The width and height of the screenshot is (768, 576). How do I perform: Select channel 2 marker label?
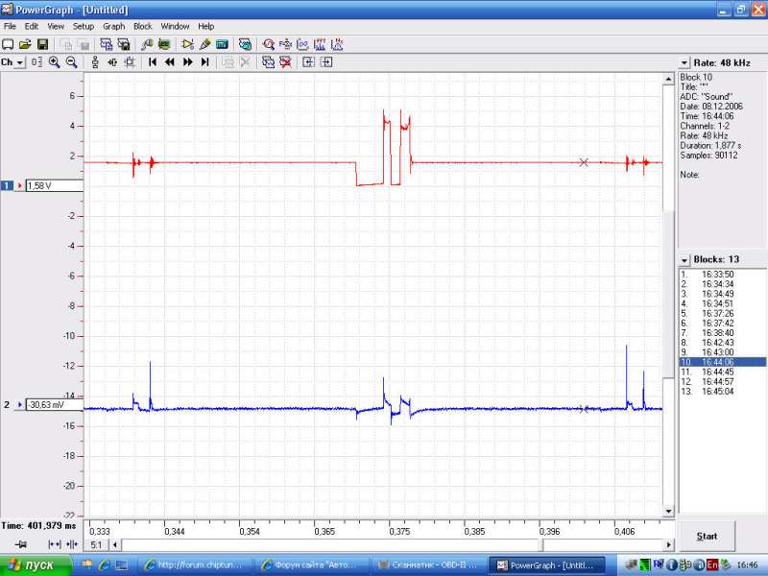(7, 404)
